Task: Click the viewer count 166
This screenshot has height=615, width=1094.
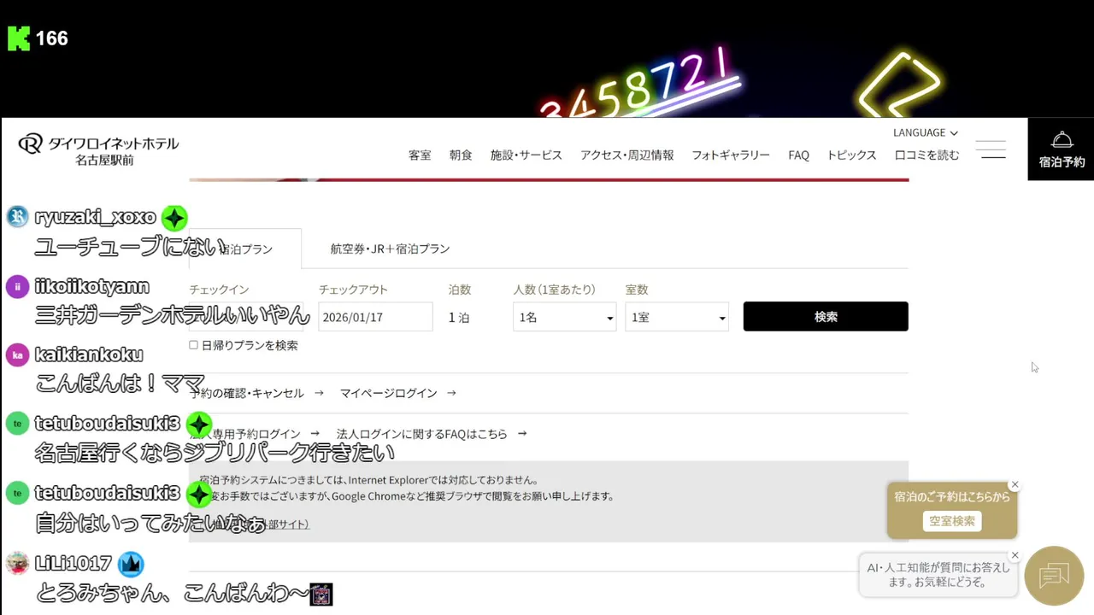Action: click(x=51, y=38)
